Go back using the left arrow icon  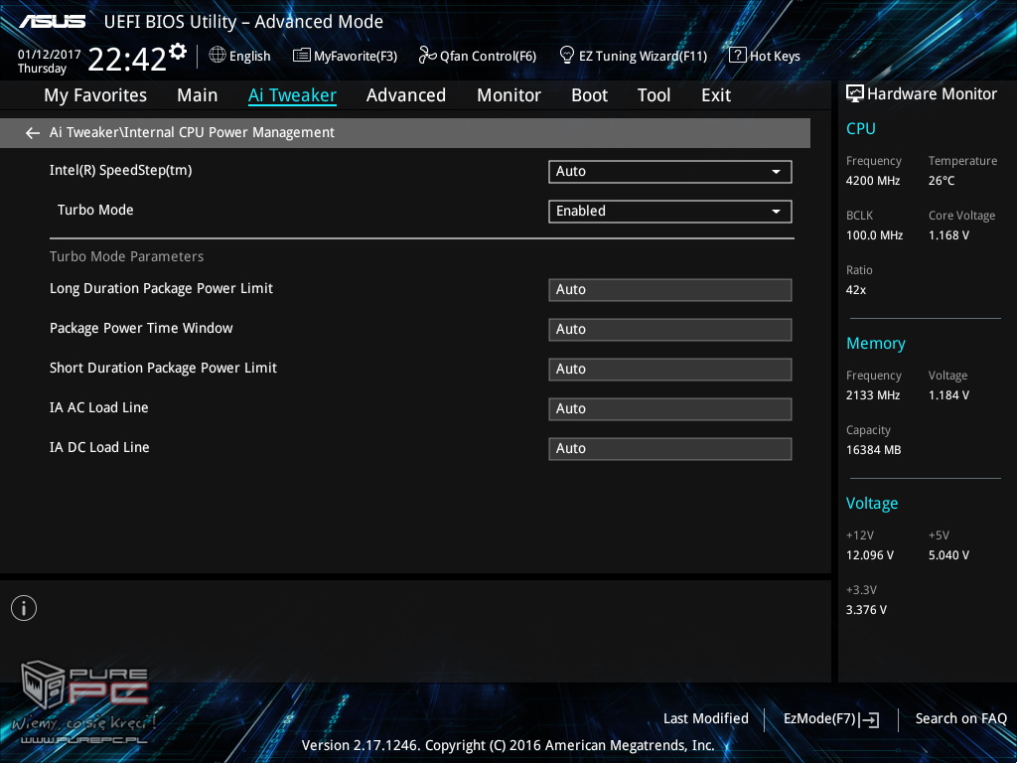point(33,133)
